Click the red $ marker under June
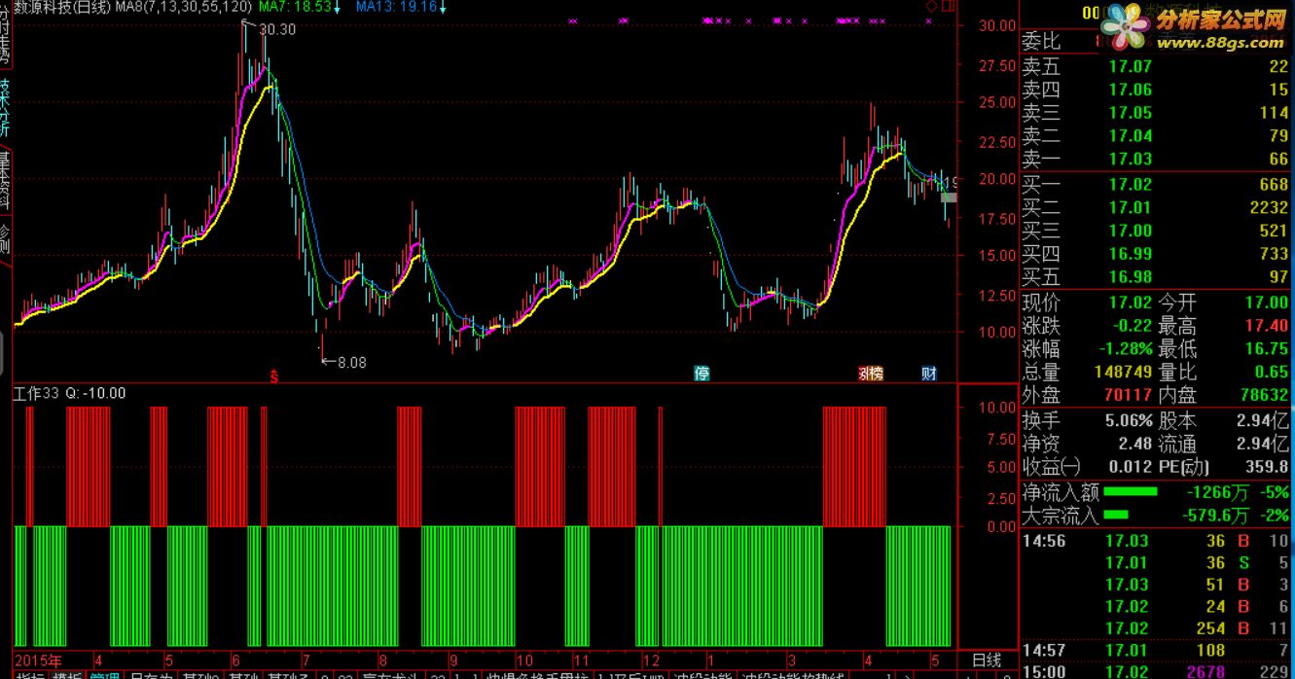 pyautogui.click(x=274, y=375)
